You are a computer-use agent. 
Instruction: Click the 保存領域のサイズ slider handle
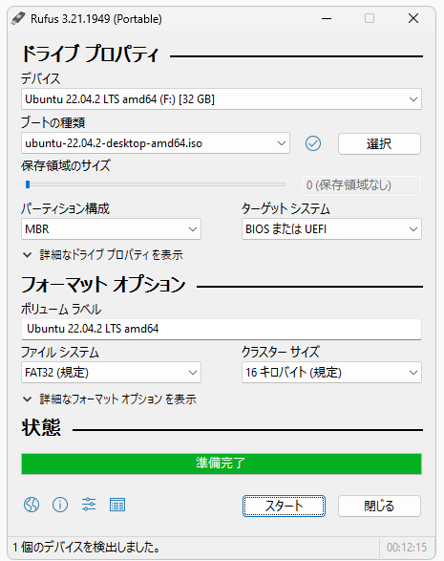(x=28, y=184)
